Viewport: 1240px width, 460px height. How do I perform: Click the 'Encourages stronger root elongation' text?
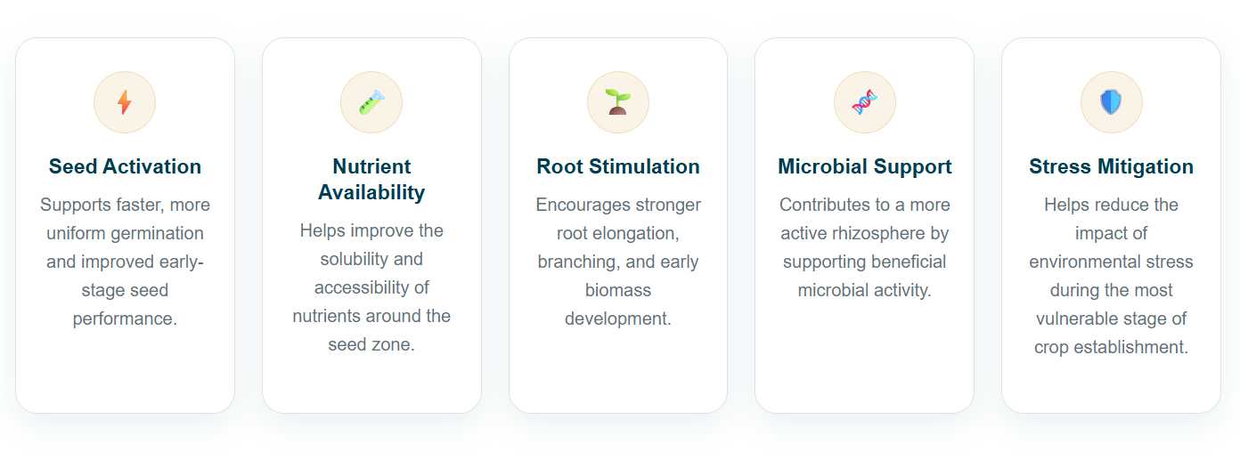point(618,262)
